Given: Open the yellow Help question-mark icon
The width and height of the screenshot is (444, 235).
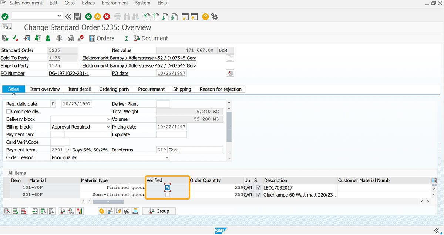Looking at the screenshot, I should [205, 16].
